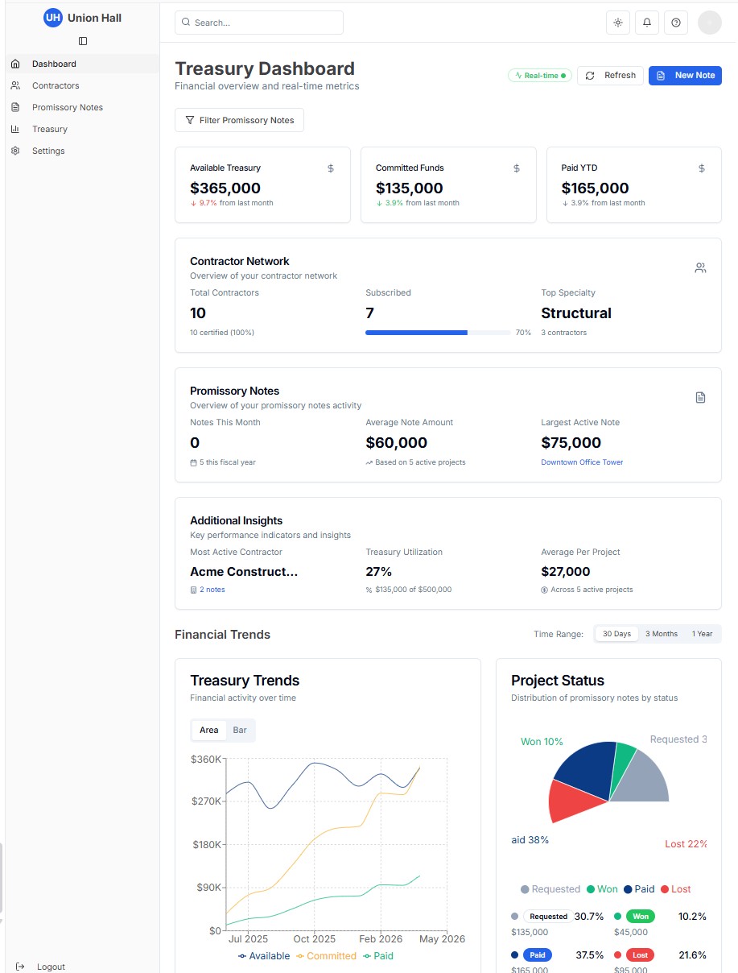Open Settings using the gear icon
The image size is (738, 973).
click(16, 151)
